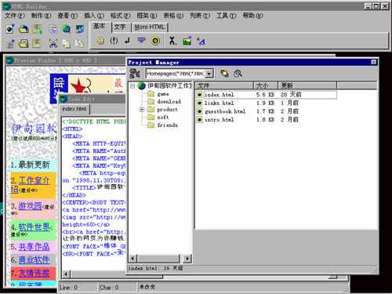Screen dimensions: 392x294
Task: Click the project tree icon in Project Manager
Action: pos(135,74)
